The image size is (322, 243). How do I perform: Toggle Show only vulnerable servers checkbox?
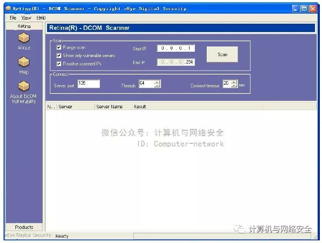click(59, 55)
